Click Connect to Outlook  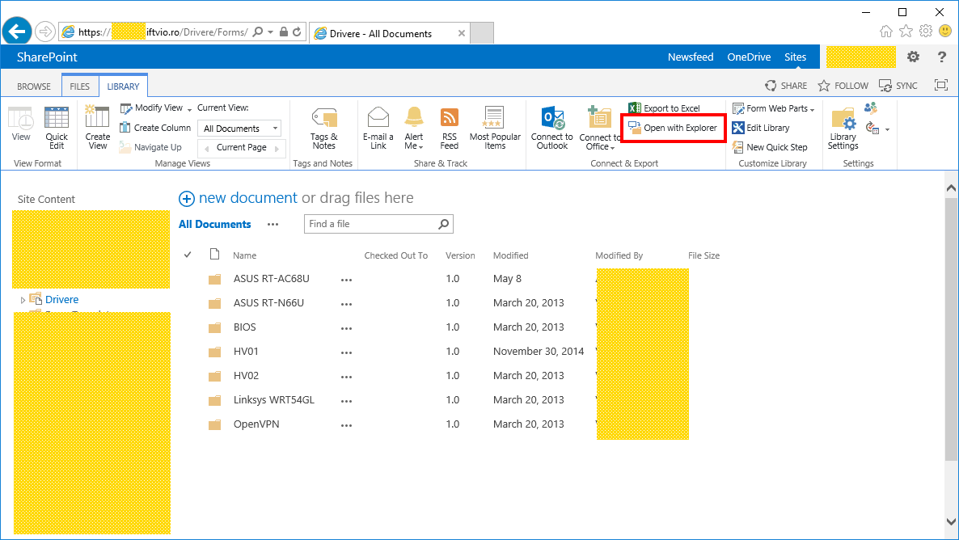click(x=551, y=127)
